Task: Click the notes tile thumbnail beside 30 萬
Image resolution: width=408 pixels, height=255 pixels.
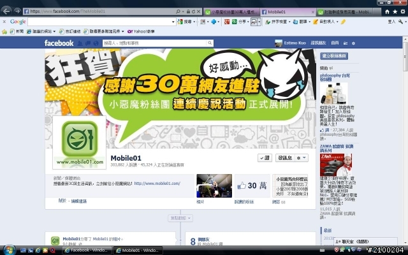Action: [x=290, y=186]
